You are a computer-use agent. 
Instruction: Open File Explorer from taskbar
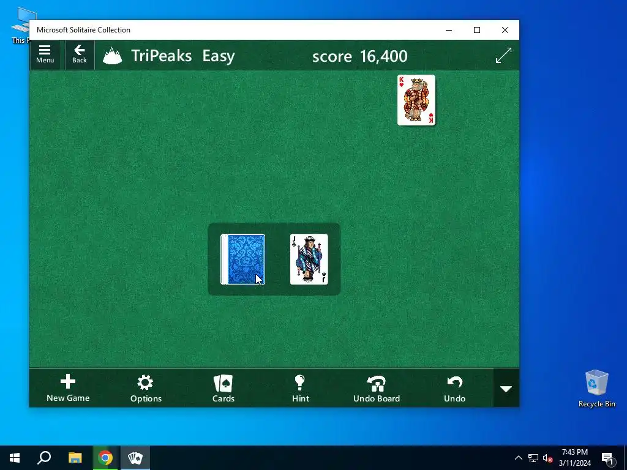75,458
